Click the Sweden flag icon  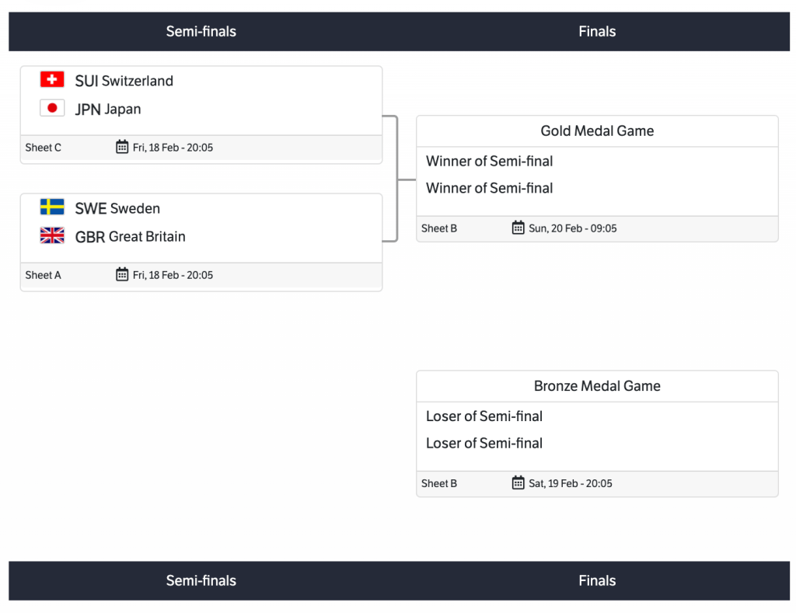52,207
